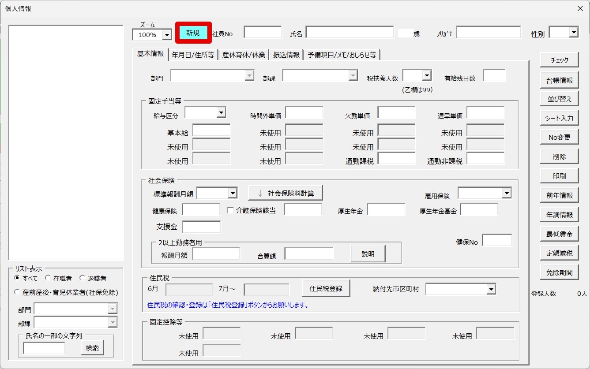Image resolution: width=590 pixels, height=369 pixels.
Task: Open the 振込情報 tab
Action: point(286,55)
